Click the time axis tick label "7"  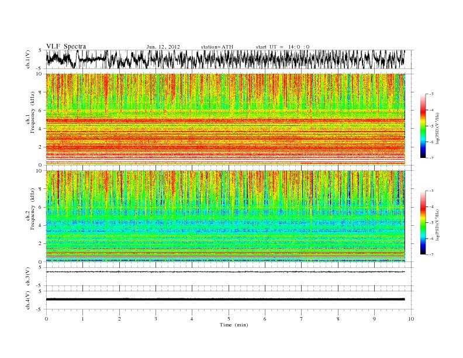tap(302, 319)
